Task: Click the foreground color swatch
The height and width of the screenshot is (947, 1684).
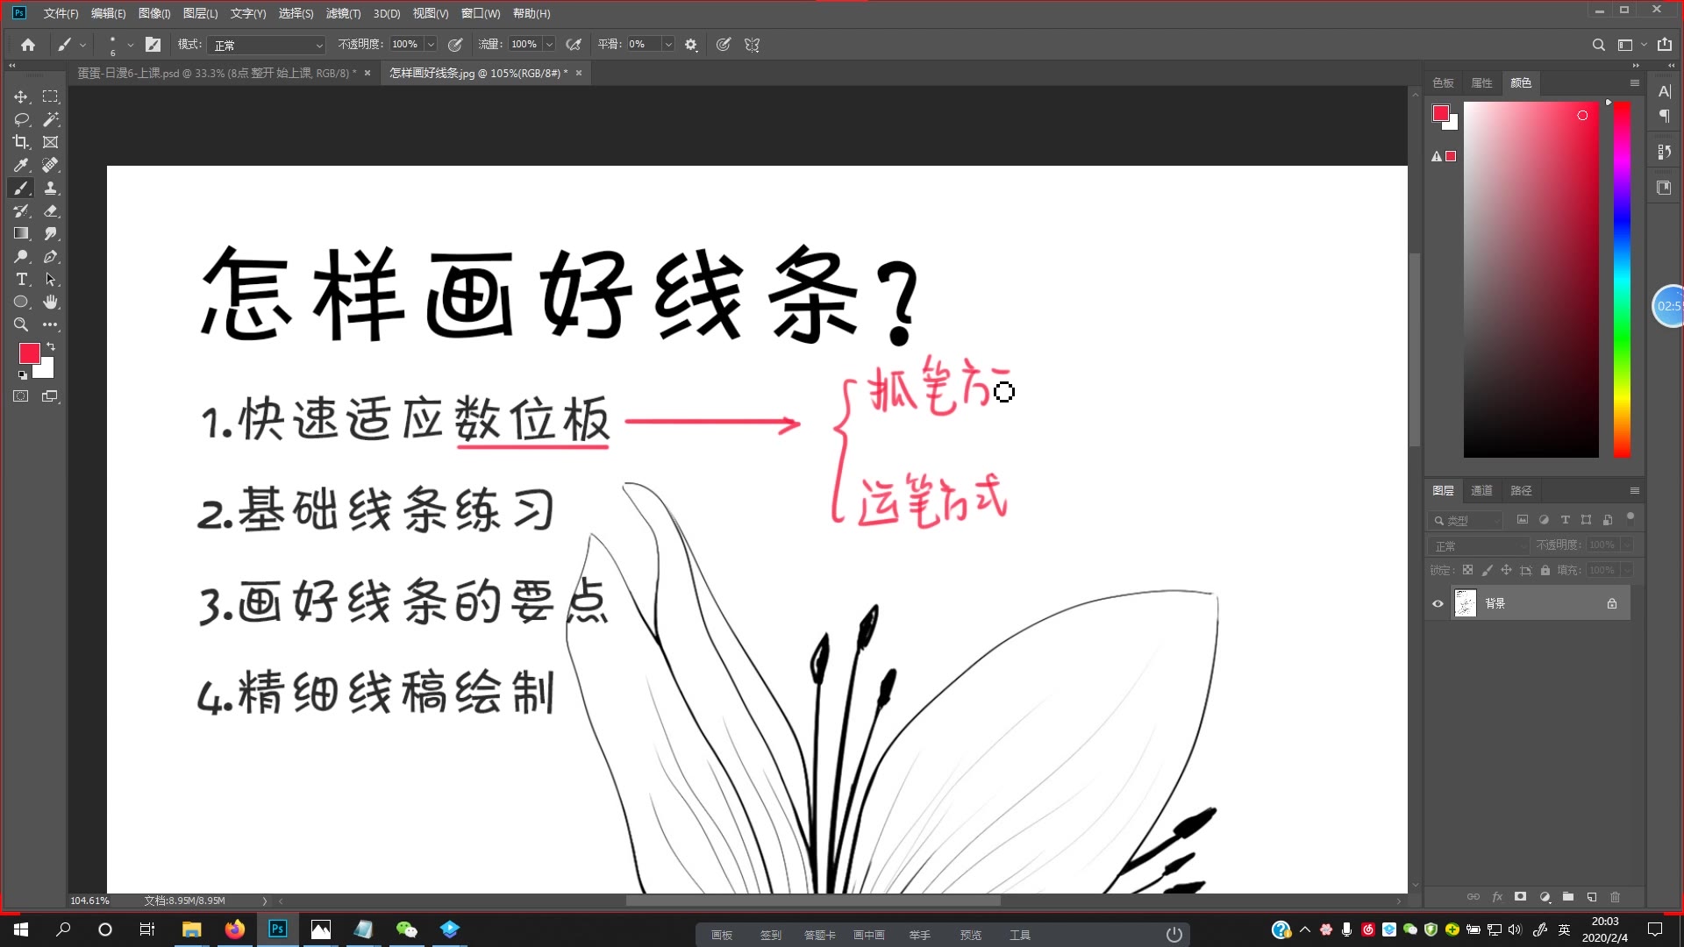Action: tap(31, 353)
